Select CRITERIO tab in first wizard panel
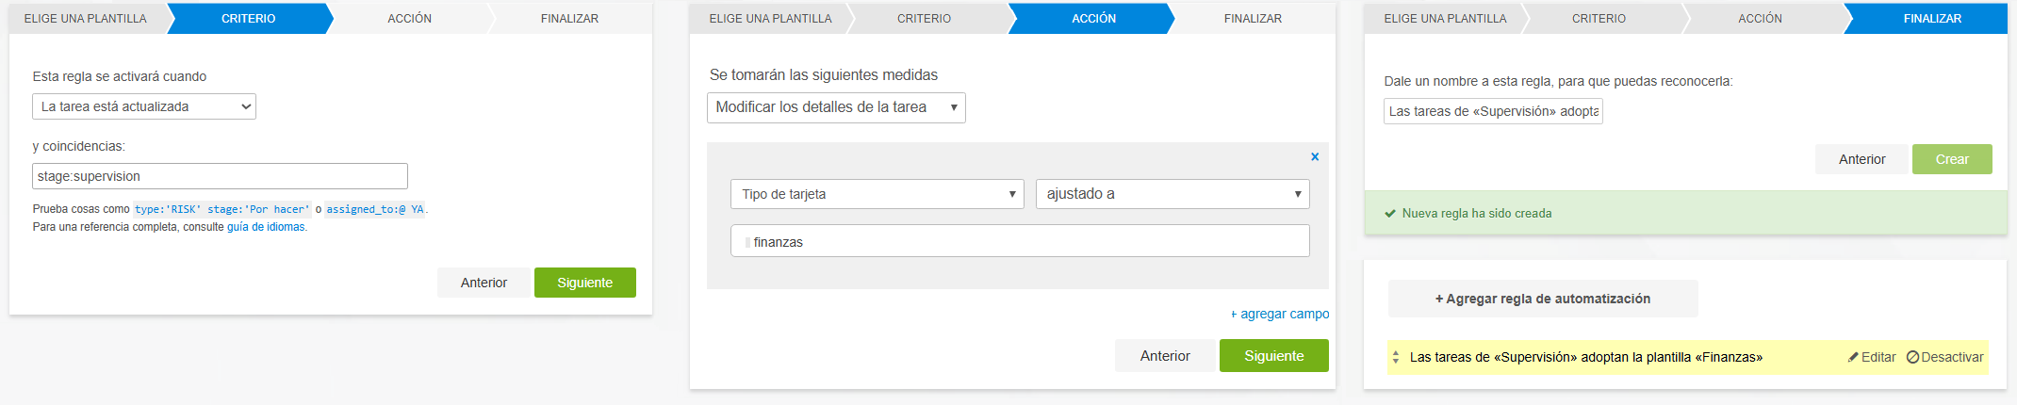Viewport: 2017px width, 405px height. [248, 18]
